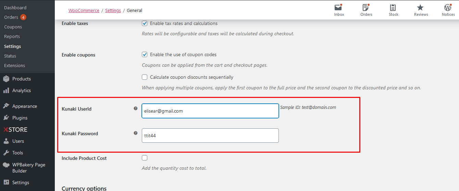Click 'Coupons can be applied from the cart' description
459x191 pixels.
(204, 65)
